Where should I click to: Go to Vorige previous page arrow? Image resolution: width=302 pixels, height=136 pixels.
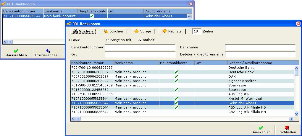click(143, 31)
